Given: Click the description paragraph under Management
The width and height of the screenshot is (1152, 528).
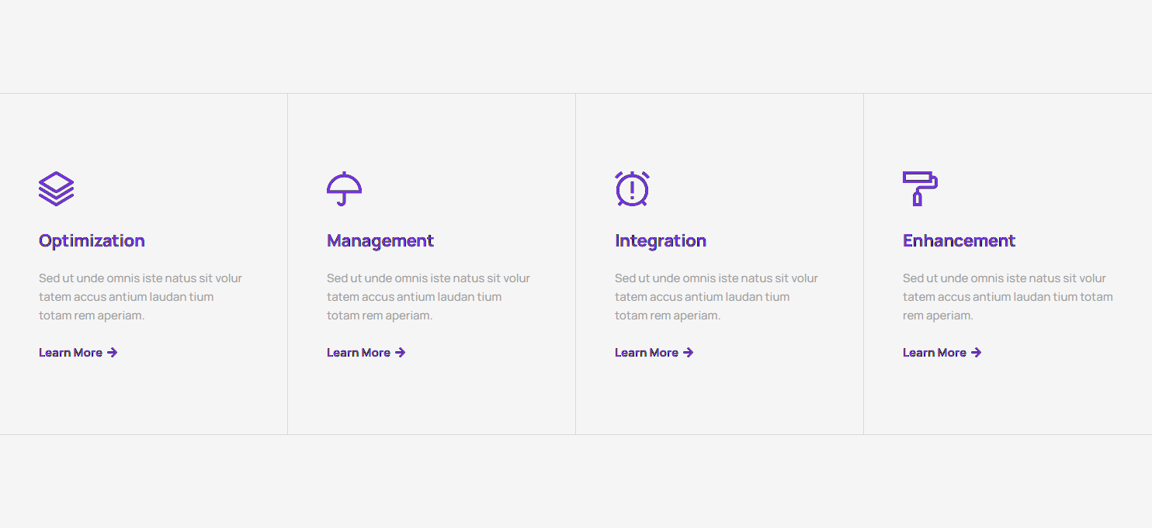Looking at the screenshot, I should click(x=429, y=297).
